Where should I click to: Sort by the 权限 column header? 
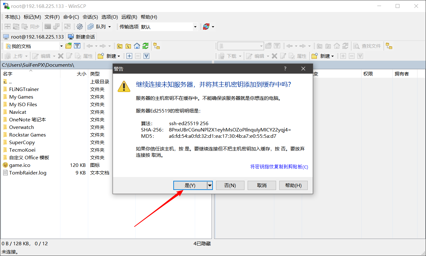[377, 74]
